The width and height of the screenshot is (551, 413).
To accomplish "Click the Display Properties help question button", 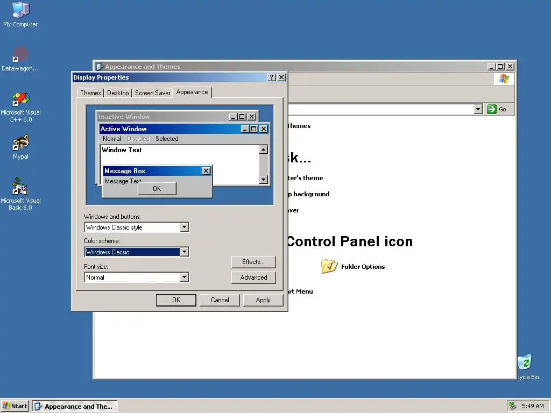I will [272, 77].
